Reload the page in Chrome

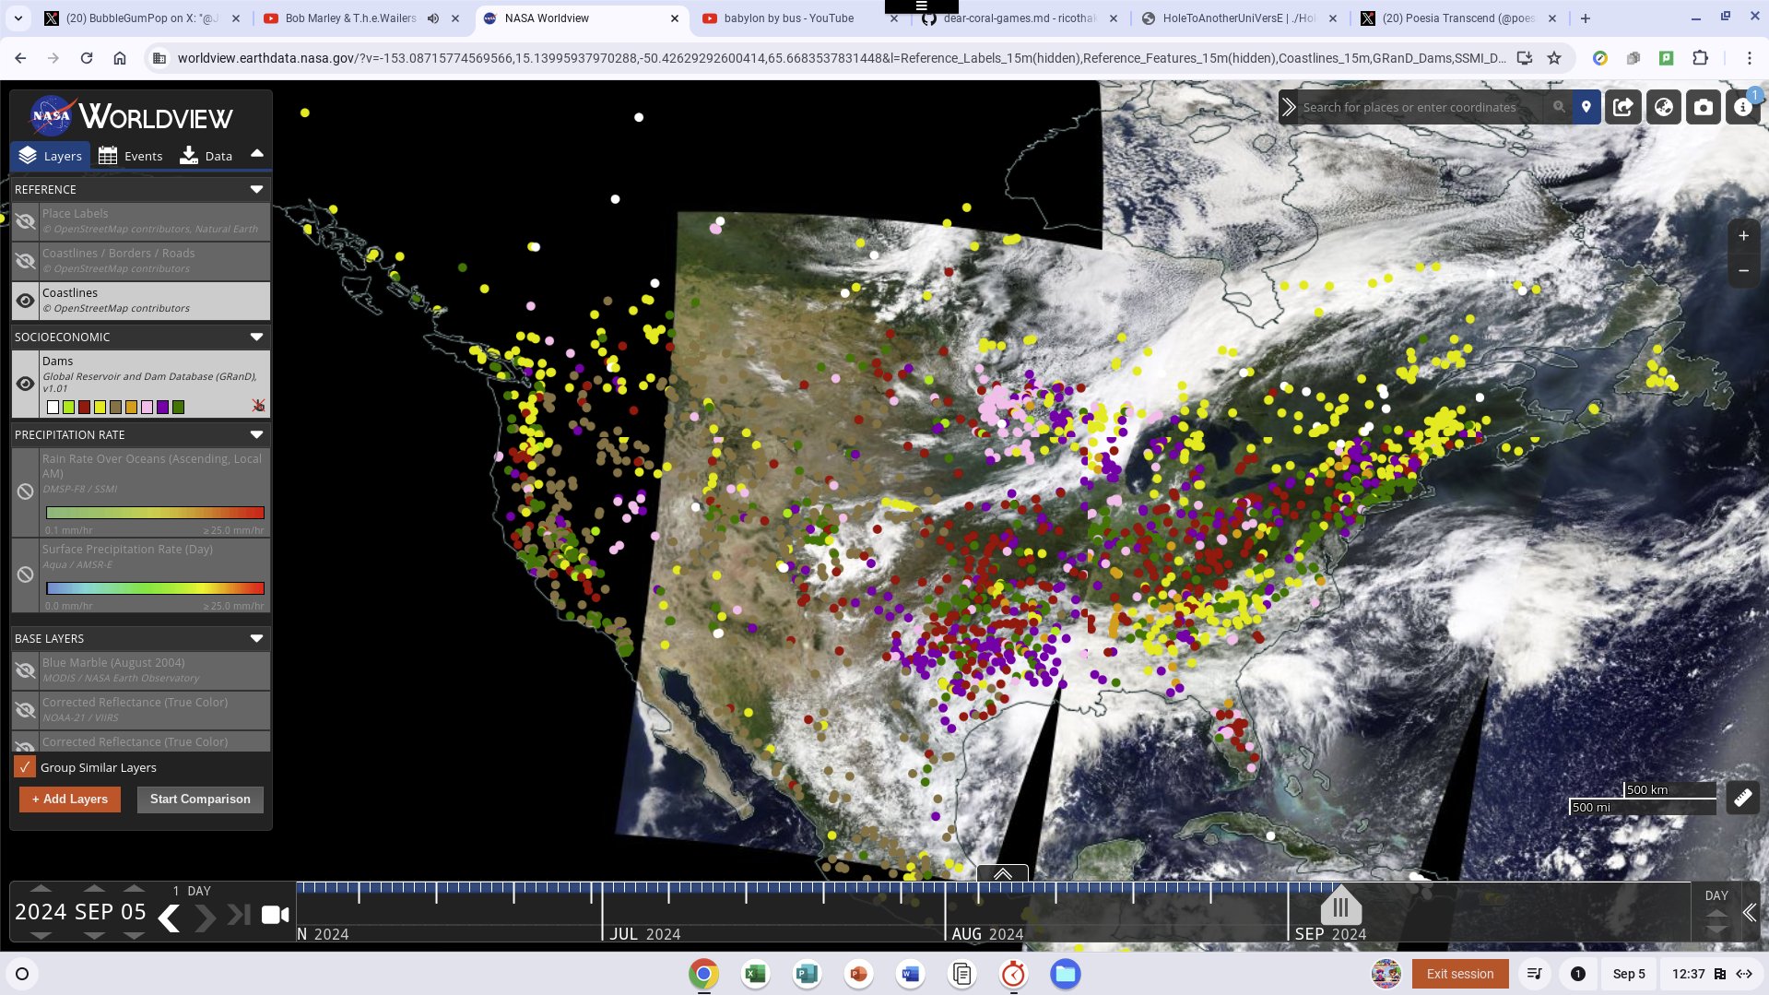(x=87, y=58)
